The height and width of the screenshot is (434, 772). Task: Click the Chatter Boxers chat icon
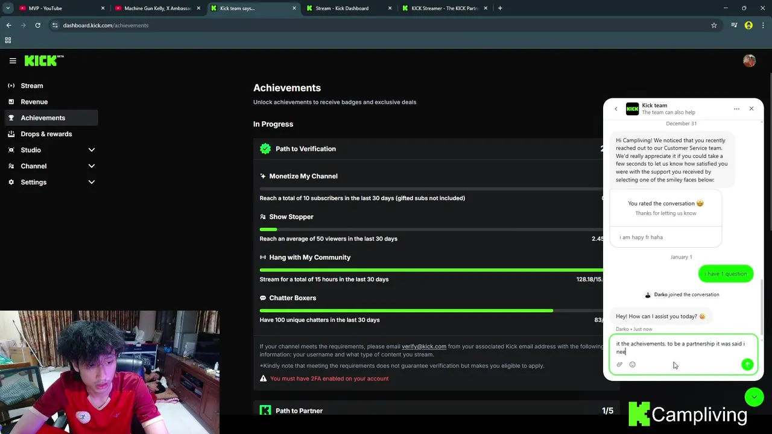pyautogui.click(x=263, y=298)
